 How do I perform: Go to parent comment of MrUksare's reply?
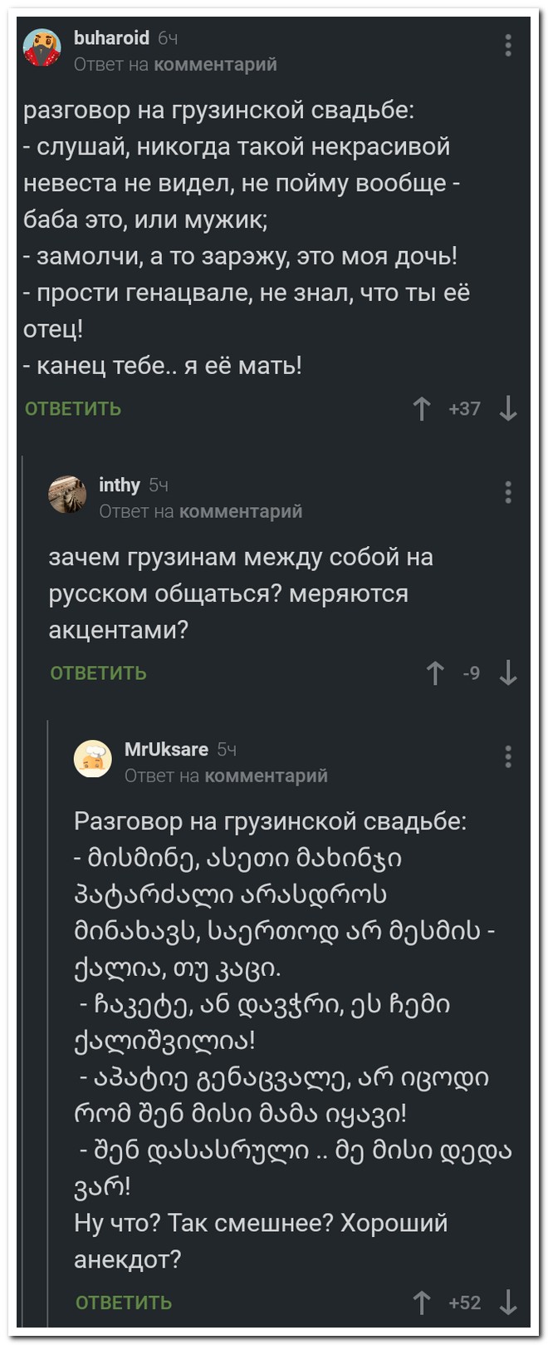(266, 776)
